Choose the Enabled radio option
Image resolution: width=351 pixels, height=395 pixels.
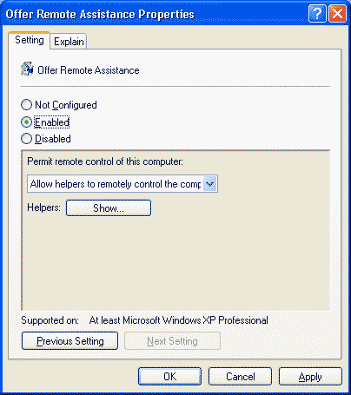pyautogui.click(x=26, y=122)
